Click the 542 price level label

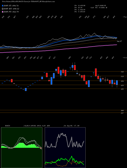(122, 72)
